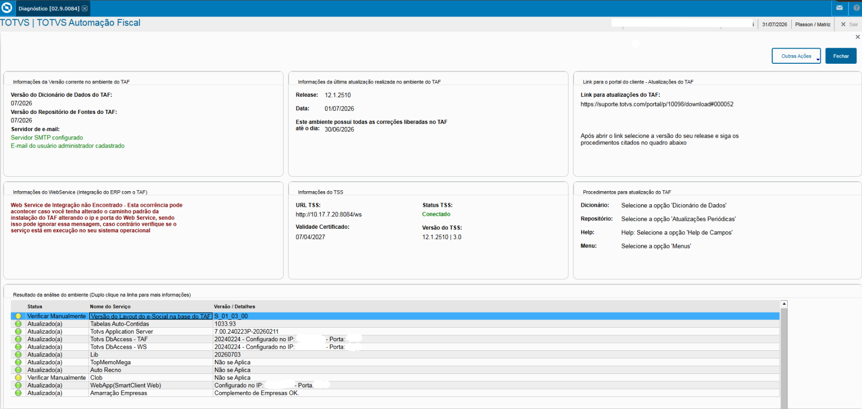Viewport: 862px width, 409px height.
Task: Click the scroll-up arrow of the results table
Action: [784, 304]
